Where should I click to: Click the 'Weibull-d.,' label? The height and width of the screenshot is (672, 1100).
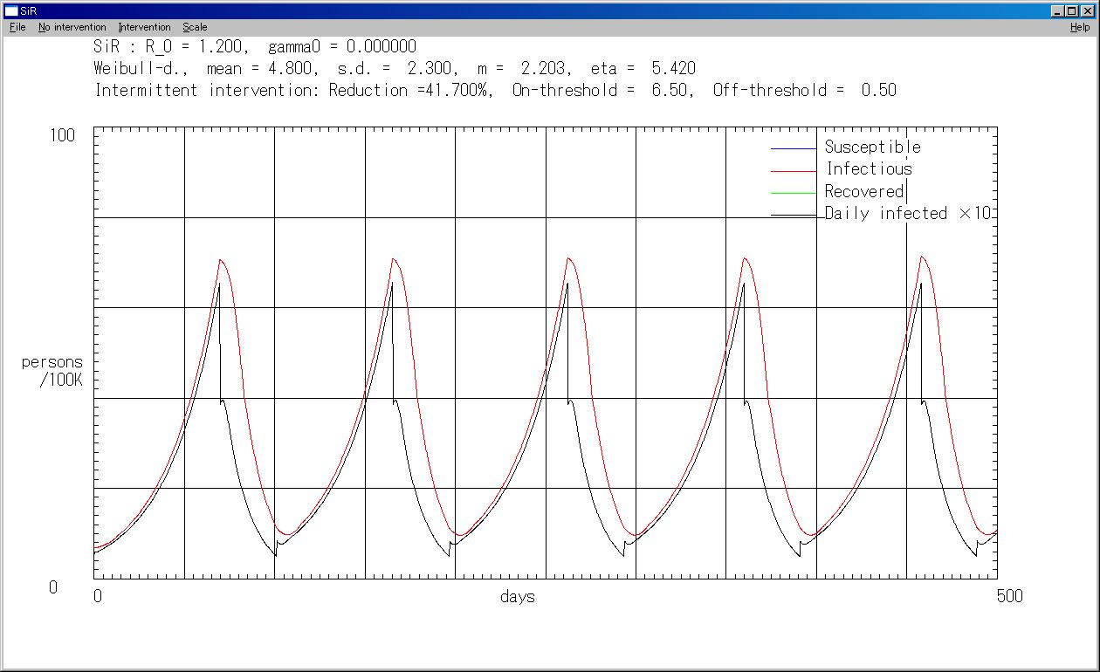point(141,68)
